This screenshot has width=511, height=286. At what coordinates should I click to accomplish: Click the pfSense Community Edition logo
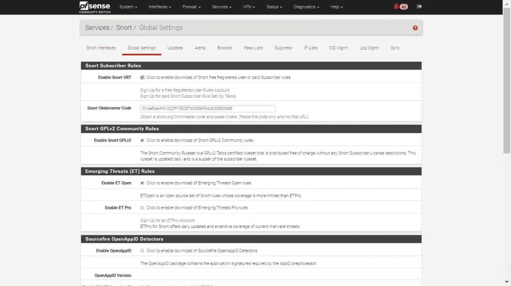pyautogui.click(x=95, y=7)
